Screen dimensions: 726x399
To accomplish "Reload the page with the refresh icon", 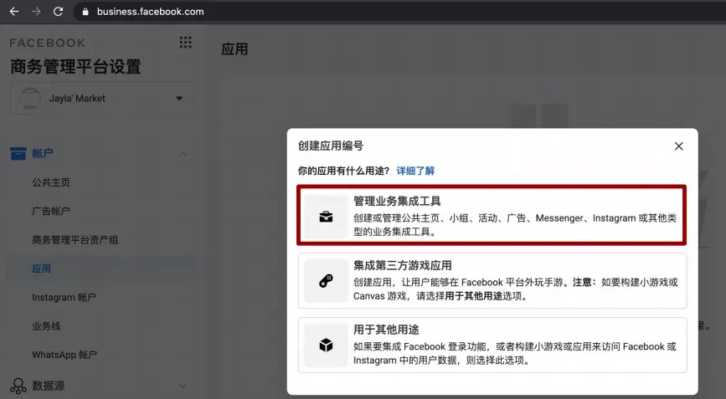I will [58, 12].
